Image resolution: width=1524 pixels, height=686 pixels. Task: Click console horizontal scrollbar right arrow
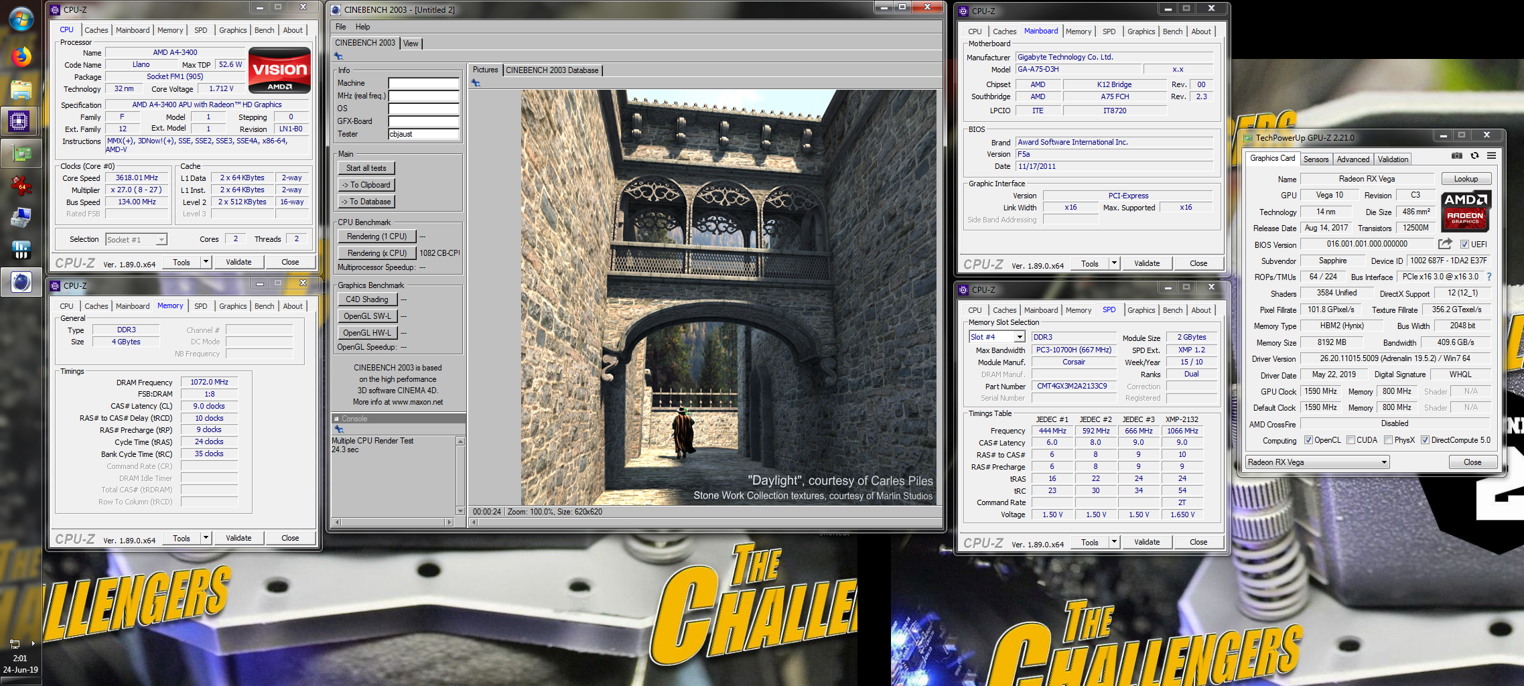pyautogui.click(x=449, y=522)
